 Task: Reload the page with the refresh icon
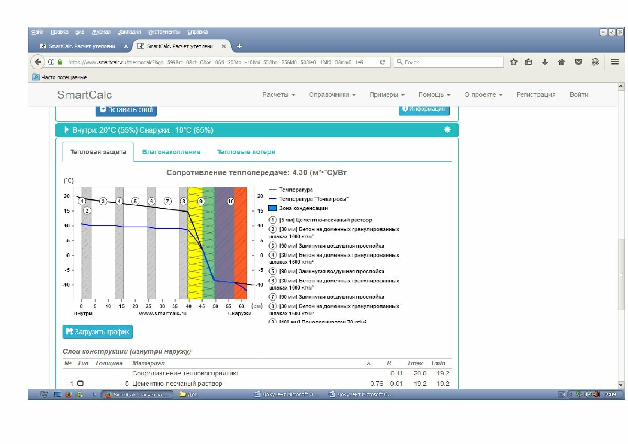[x=383, y=62]
